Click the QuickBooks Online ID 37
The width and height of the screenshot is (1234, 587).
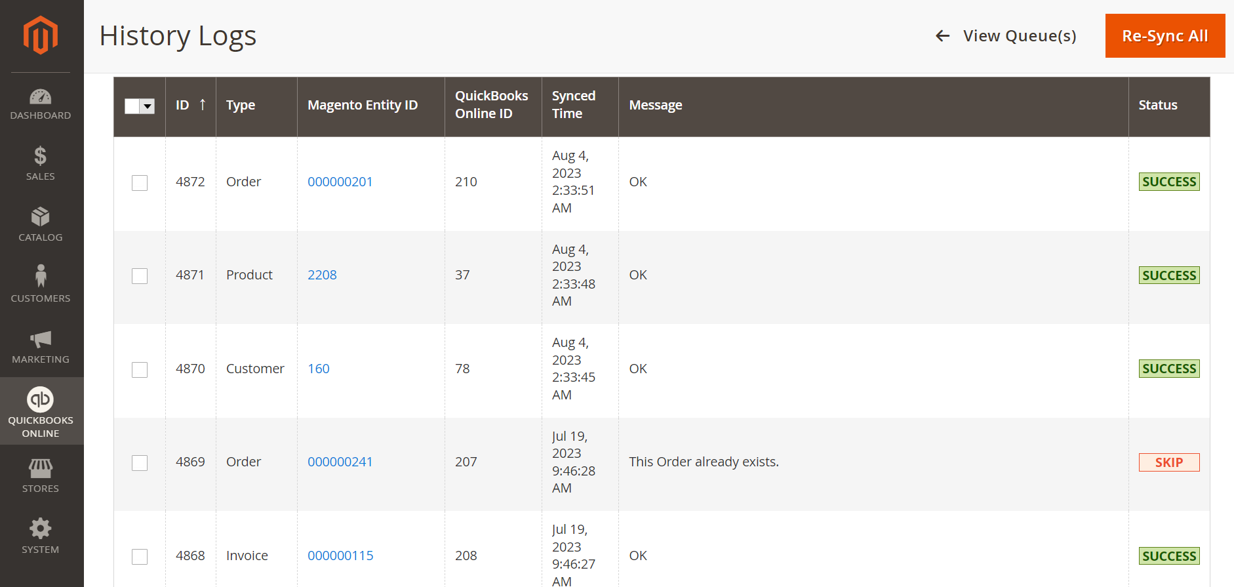tap(462, 275)
